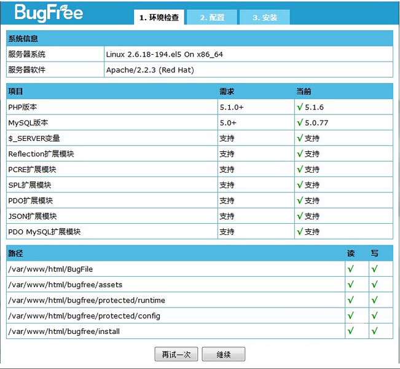Image resolution: width=400 pixels, height=369 pixels.
Task: Click the read check for /var/www/html/BugFile
Action: [351, 269]
